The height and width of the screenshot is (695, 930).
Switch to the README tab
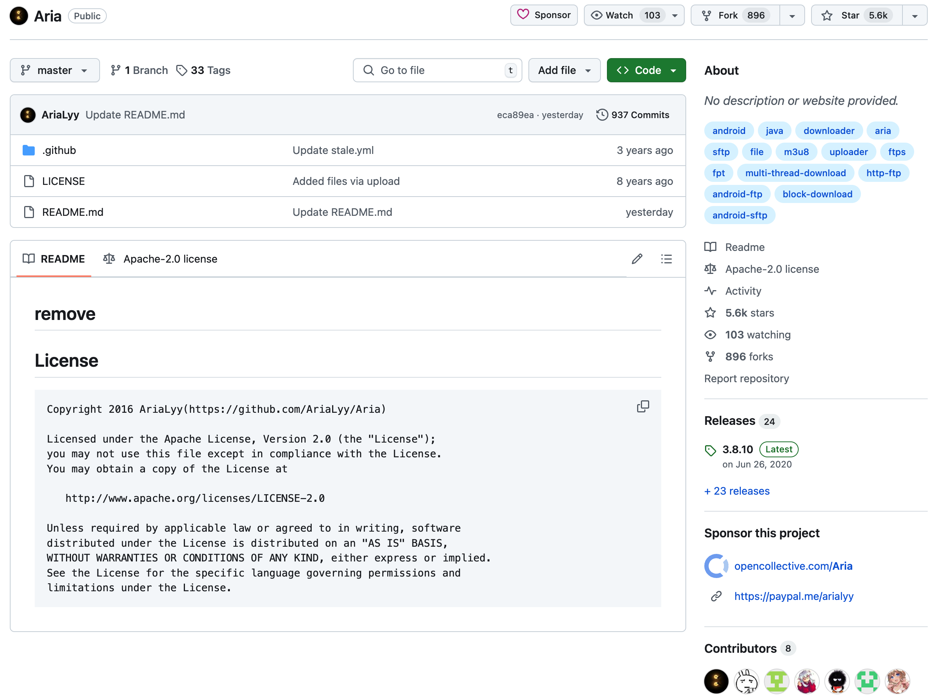pos(54,259)
